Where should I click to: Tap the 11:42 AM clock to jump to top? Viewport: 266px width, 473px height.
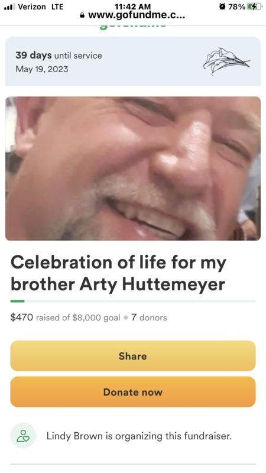132,7
